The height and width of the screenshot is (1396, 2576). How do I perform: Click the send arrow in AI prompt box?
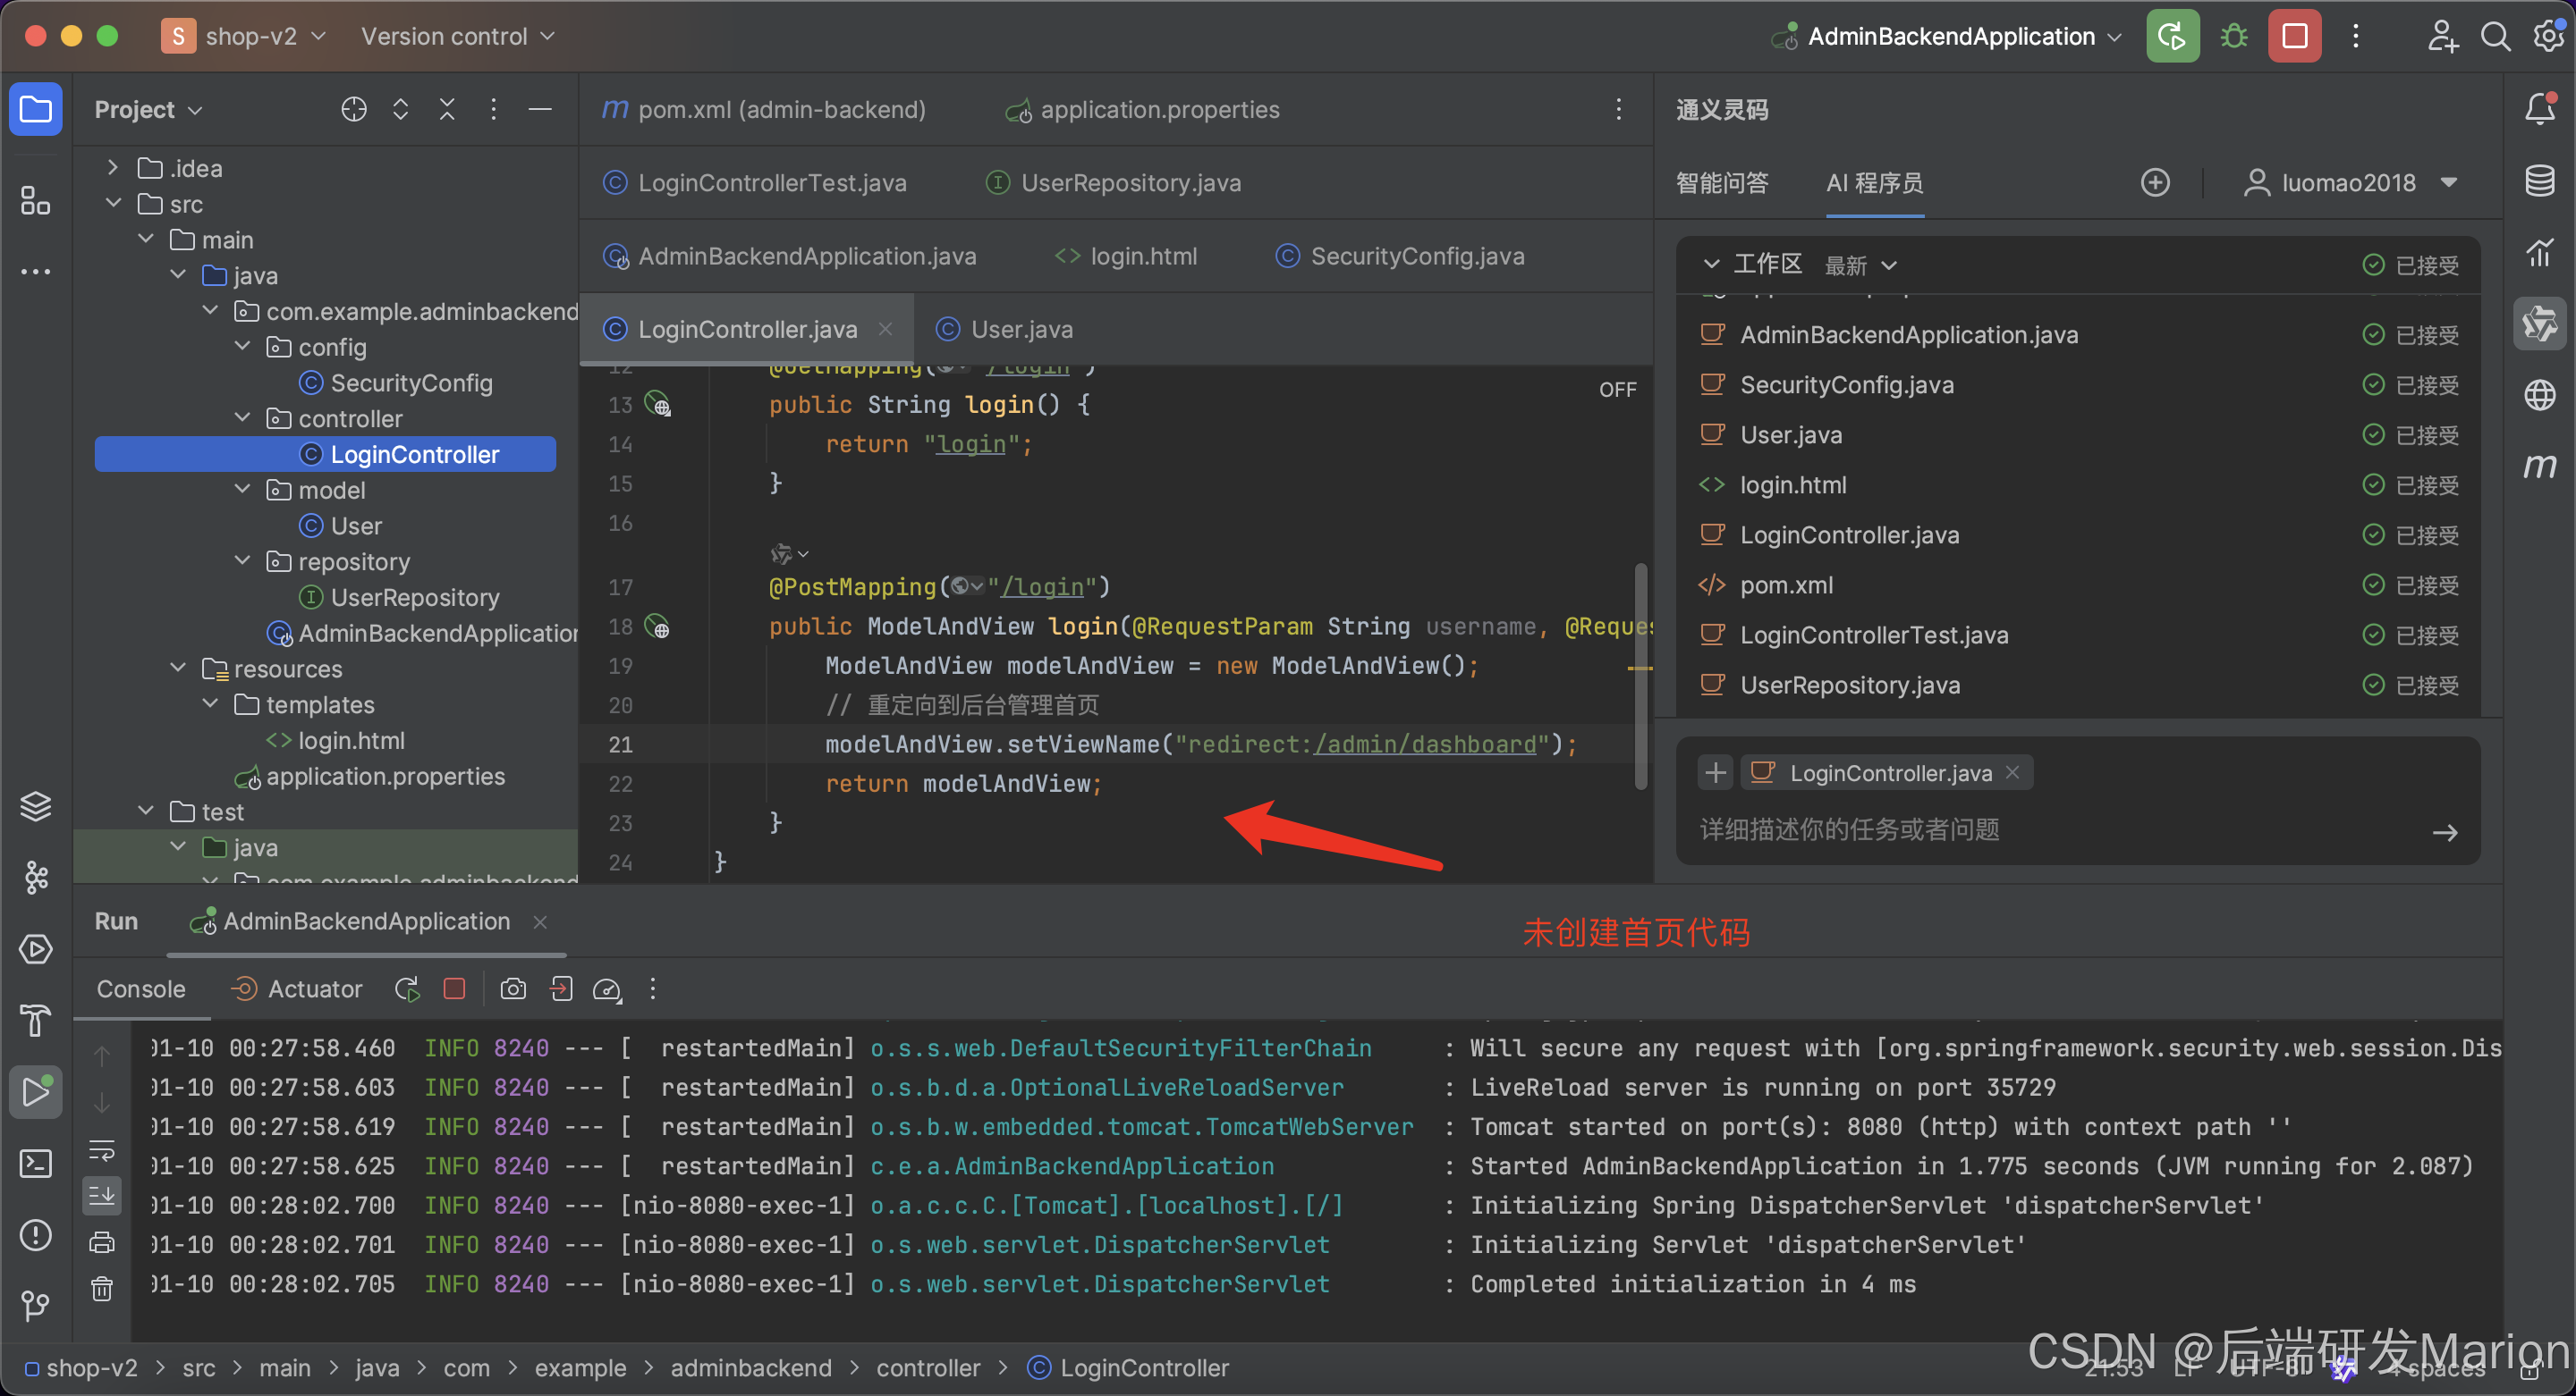[2445, 832]
